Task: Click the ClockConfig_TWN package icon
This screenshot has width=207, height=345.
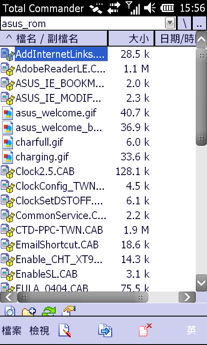Action: 7,186
